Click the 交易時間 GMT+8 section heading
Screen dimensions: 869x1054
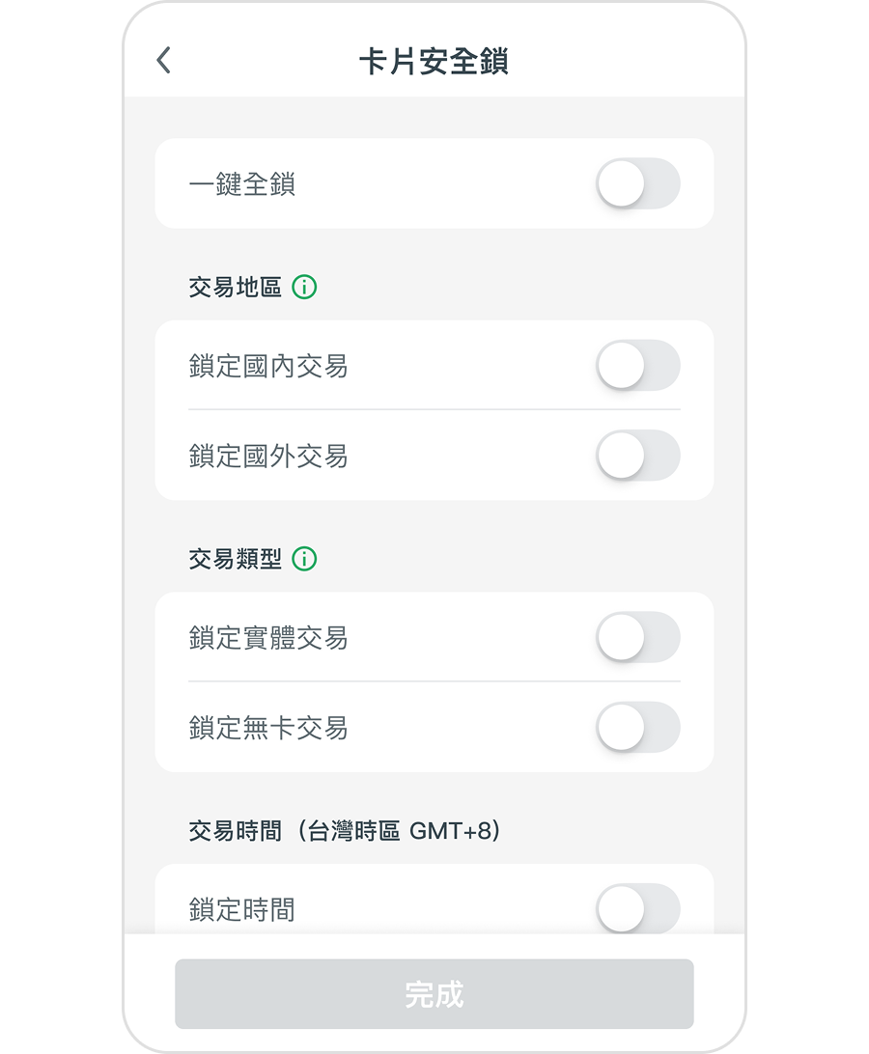[345, 831]
